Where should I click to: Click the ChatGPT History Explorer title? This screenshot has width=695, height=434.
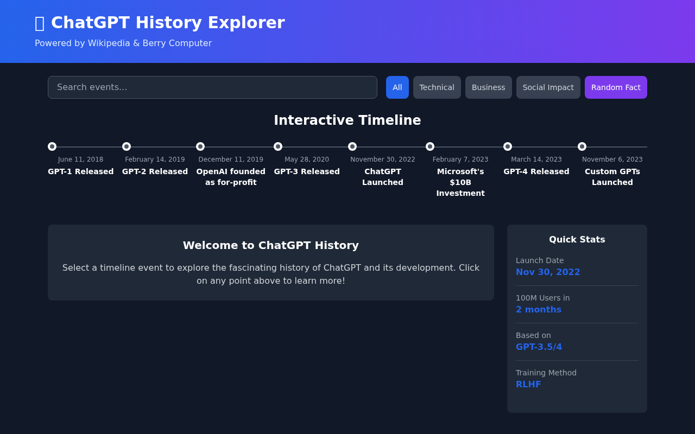tap(168, 23)
